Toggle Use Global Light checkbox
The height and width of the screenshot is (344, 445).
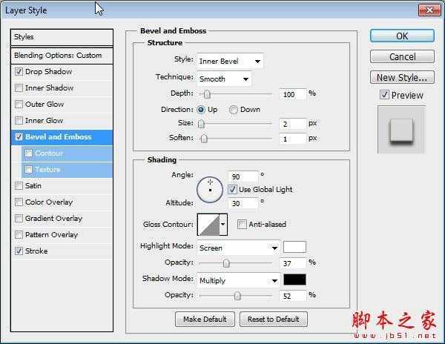(233, 190)
